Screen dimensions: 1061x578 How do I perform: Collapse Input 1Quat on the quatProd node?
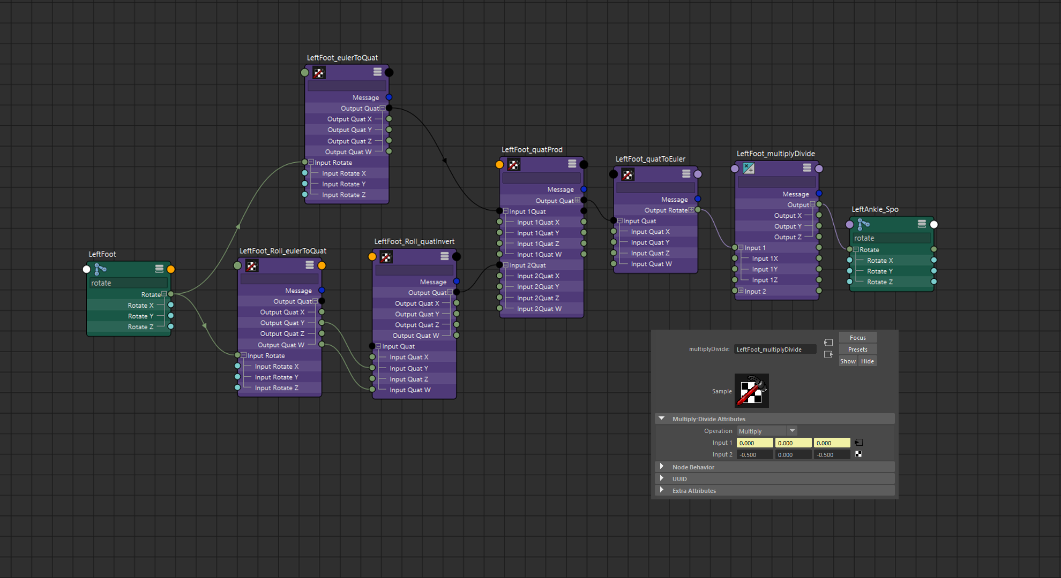point(505,211)
